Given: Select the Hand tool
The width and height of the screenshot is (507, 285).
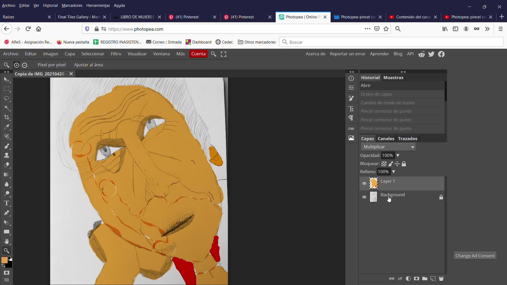Looking at the screenshot, I should 7,241.
